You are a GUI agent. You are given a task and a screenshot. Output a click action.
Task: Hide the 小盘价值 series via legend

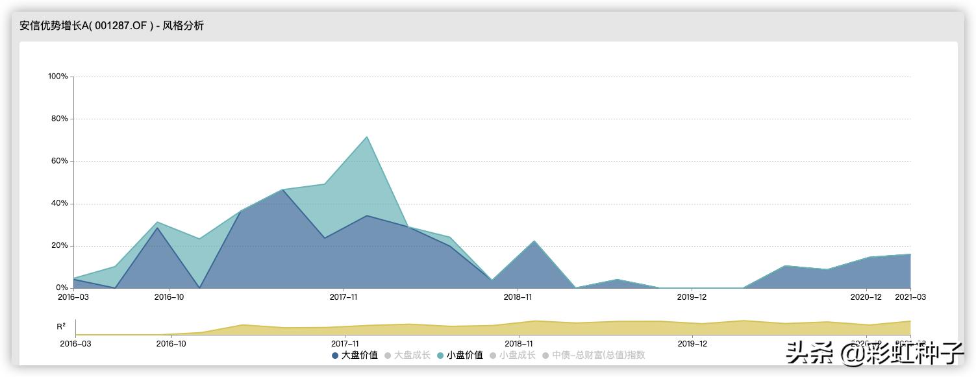[x=461, y=356]
